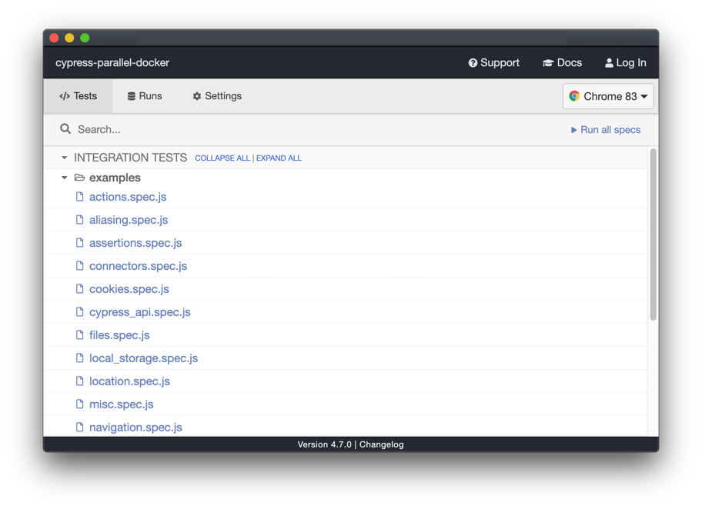
Task: Open local_storage.spec.js
Action: [x=144, y=358]
